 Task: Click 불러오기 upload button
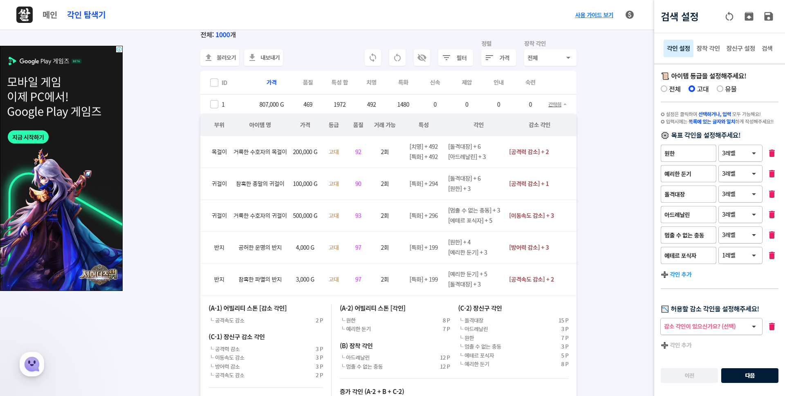point(221,58)
